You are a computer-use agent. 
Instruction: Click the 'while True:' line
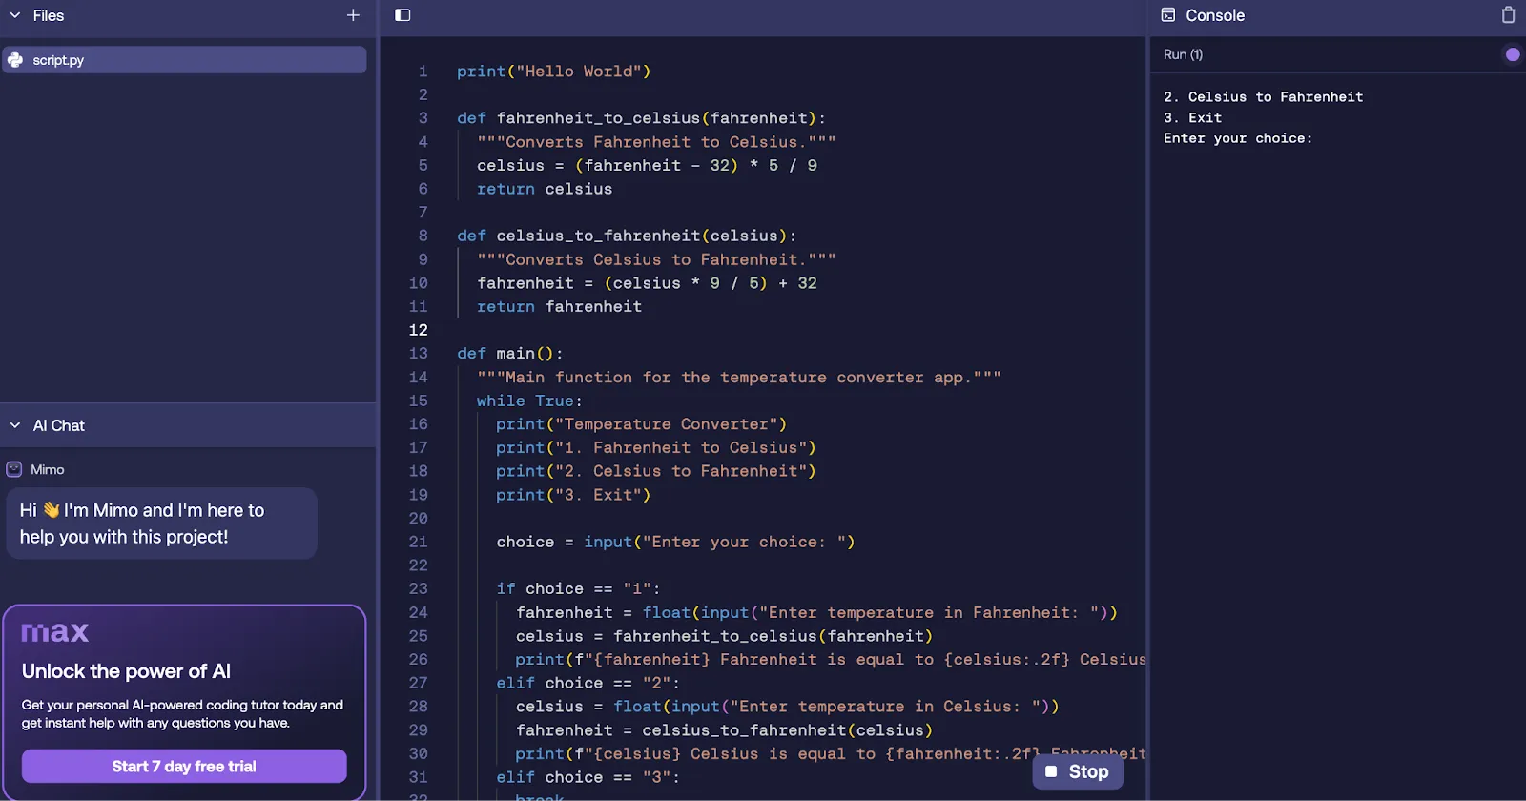point(529,401)
